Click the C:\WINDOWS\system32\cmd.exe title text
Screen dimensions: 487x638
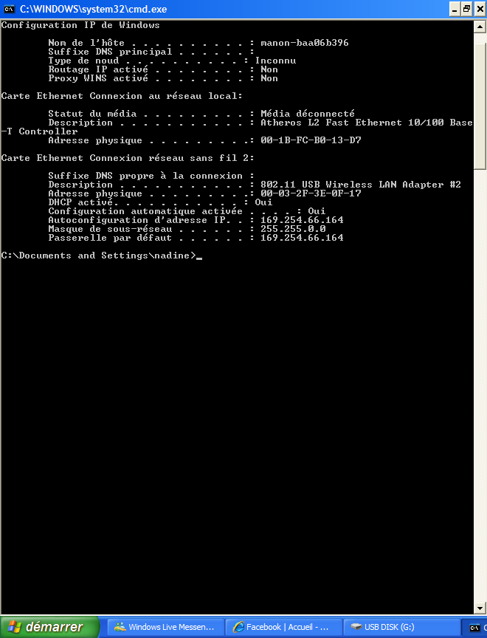click(x=93, y=9)
